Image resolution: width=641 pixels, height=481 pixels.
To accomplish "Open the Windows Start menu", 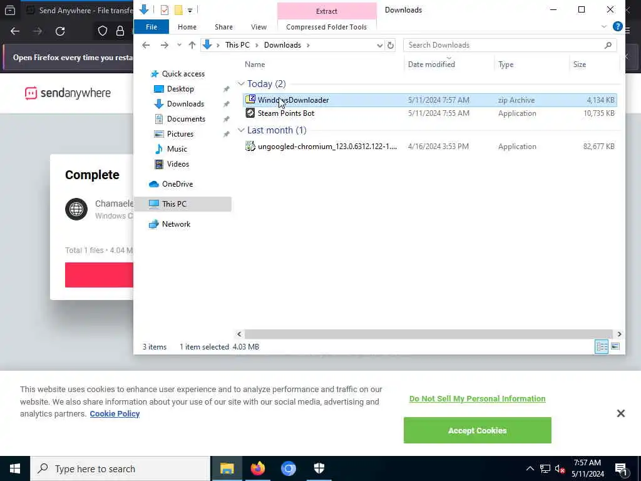I will point(15,468).
